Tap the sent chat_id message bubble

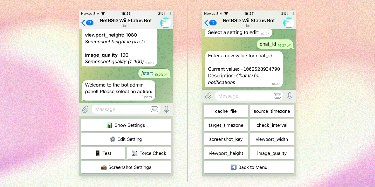[275, 44]
